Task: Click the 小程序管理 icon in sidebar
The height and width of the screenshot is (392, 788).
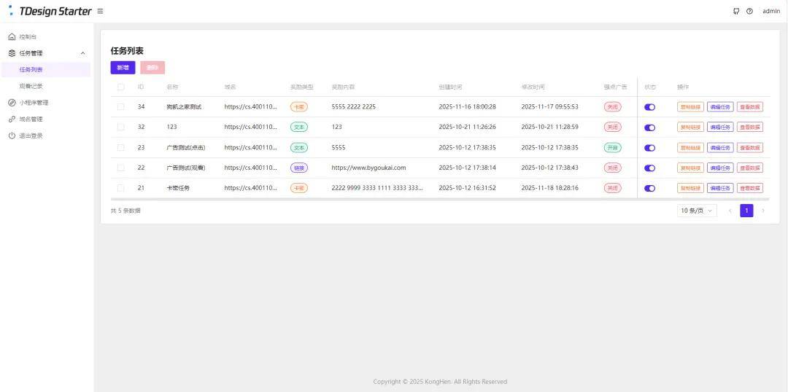Action: tap(12, 103)
